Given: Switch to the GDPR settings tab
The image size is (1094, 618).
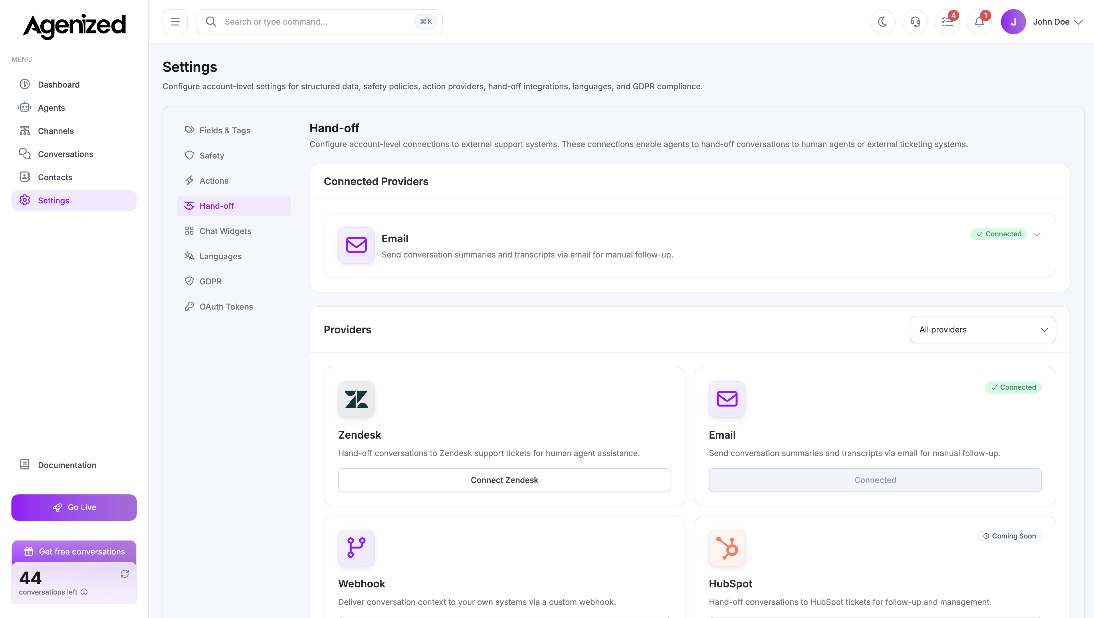Looking at the screenshot, I should click(211, 281).
